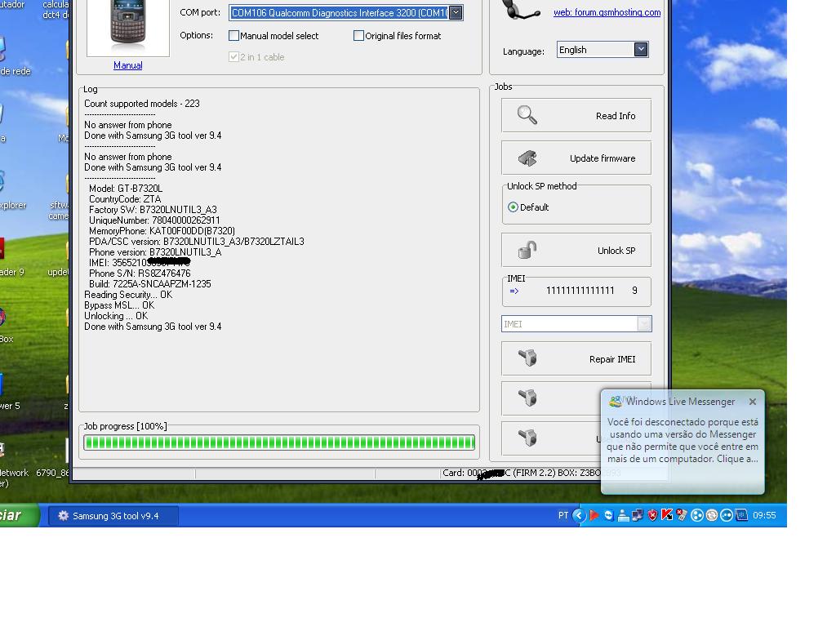Click the network computers tray icon
Image resolution: width=836 pixels, height=627 pixels.
click(637, 515)
